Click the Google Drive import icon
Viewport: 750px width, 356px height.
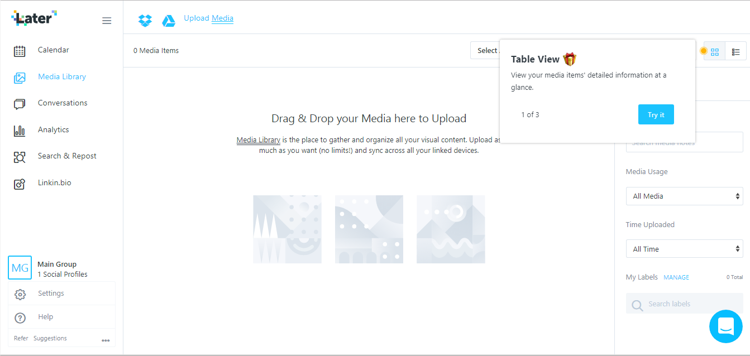pyautogui.click(x=169, y=21)
